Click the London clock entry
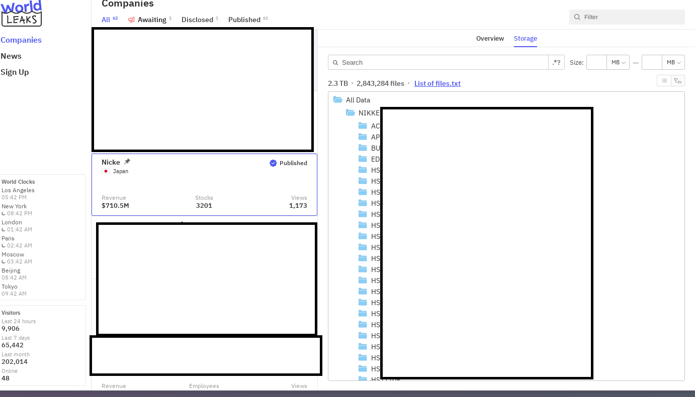This screenshot has height=397, width=695. pos(17,226)
